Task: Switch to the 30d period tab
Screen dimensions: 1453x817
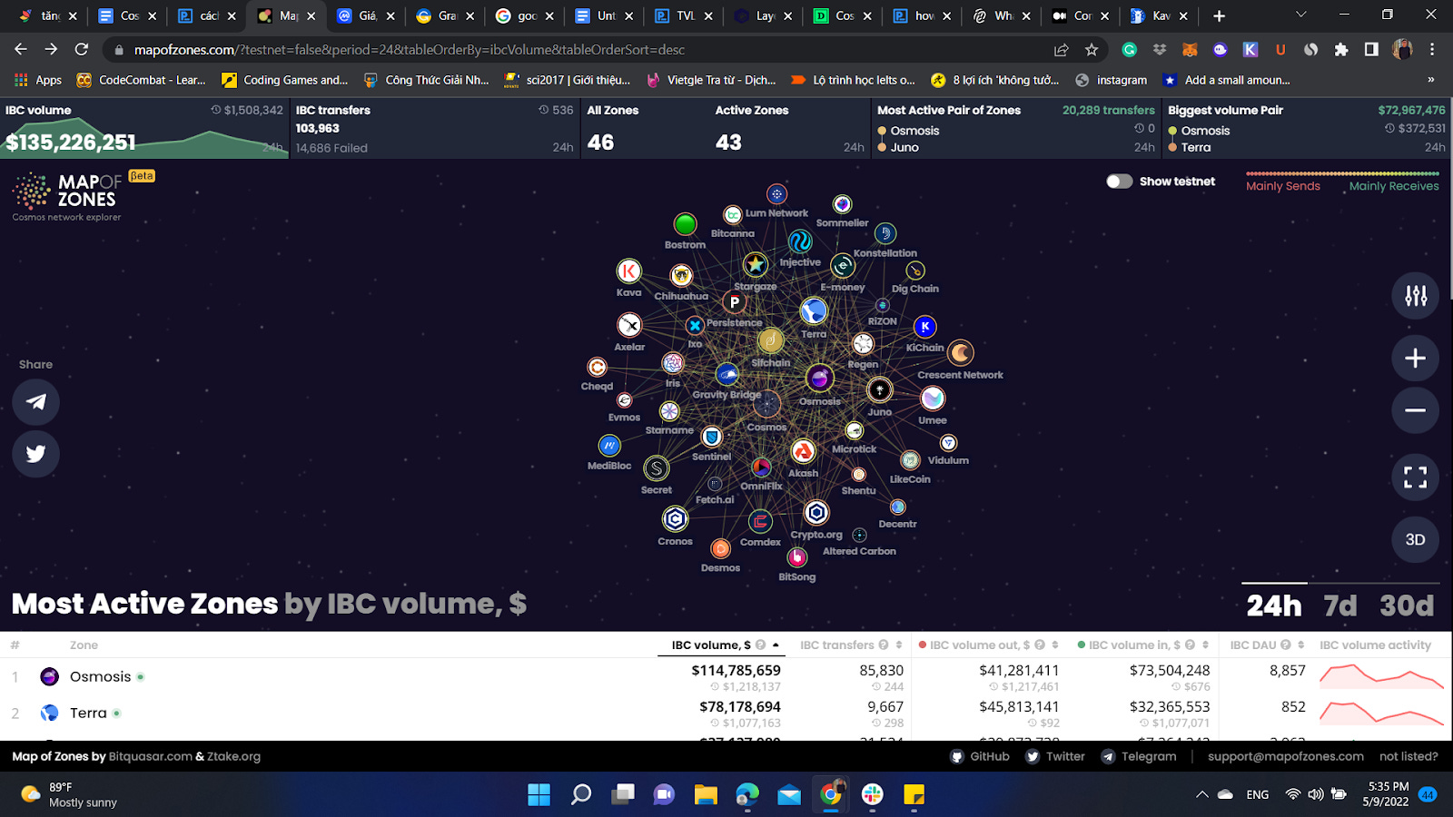Action: click(1407, 605)
